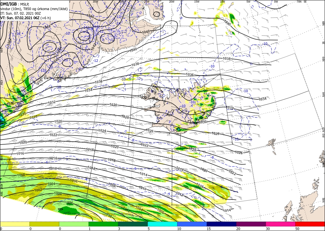Image resolution: width=325 pixels, height=231 pixels.
Task: Choose the purple legend swatch
Action: click(x=251, y=224)
